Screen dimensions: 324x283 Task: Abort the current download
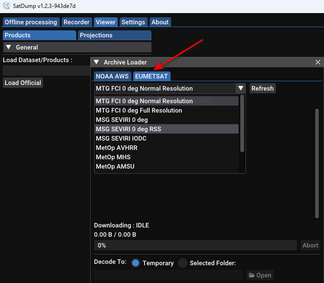(310, 245)
